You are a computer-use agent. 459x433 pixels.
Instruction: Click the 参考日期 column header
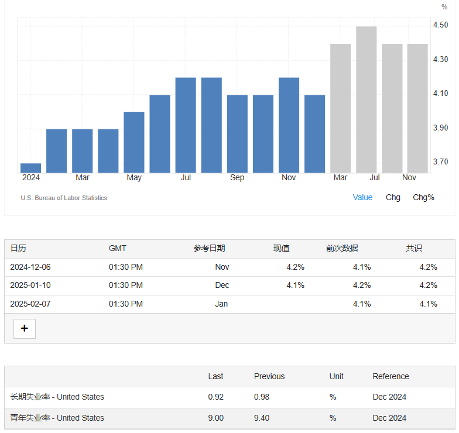209,248
